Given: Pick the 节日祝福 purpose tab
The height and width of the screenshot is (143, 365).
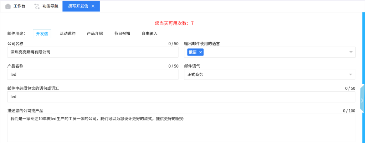Looking at the screenshot, I should 122,33.
